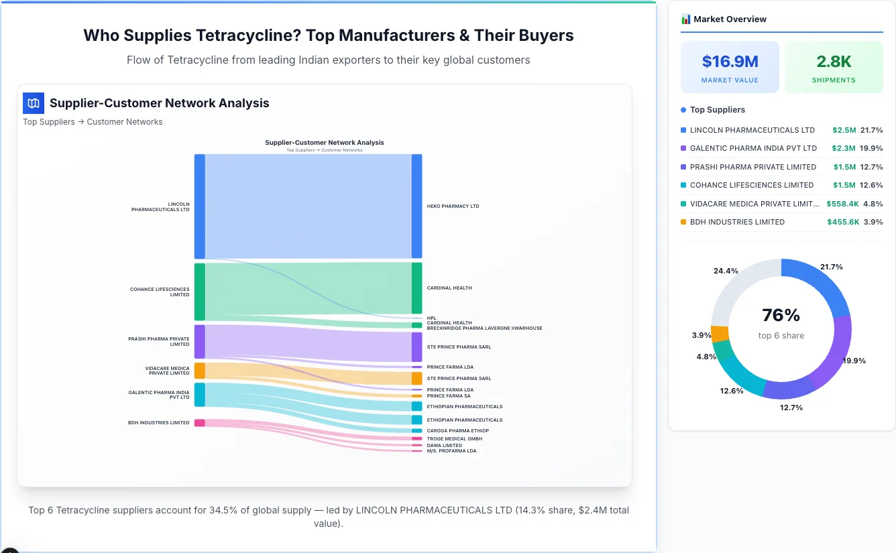Click the blue network analysis panel icon
The width and height of the screenshot is (896, 553).
point(33,103)
